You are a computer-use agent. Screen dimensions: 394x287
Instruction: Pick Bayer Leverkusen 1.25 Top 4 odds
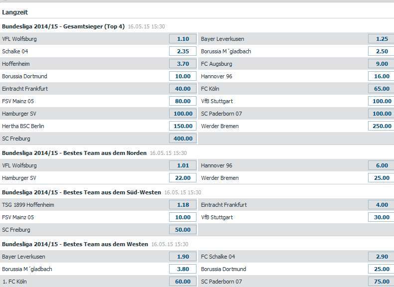click(x=381, y=39)
